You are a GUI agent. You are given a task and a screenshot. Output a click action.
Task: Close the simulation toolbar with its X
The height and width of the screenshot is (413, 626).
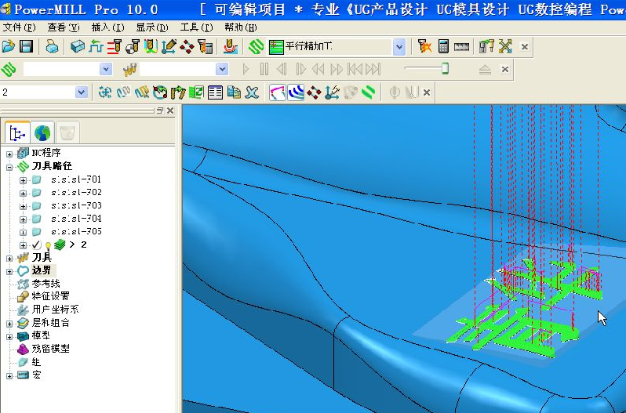504,69
